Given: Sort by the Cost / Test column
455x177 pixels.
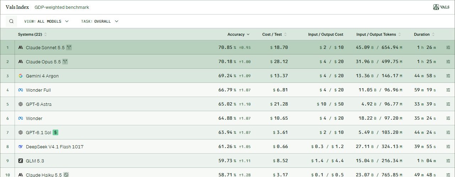Looking at the screenshot, I should (274, 34).
